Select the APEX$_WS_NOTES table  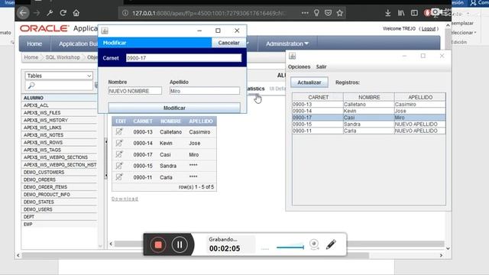60,135
